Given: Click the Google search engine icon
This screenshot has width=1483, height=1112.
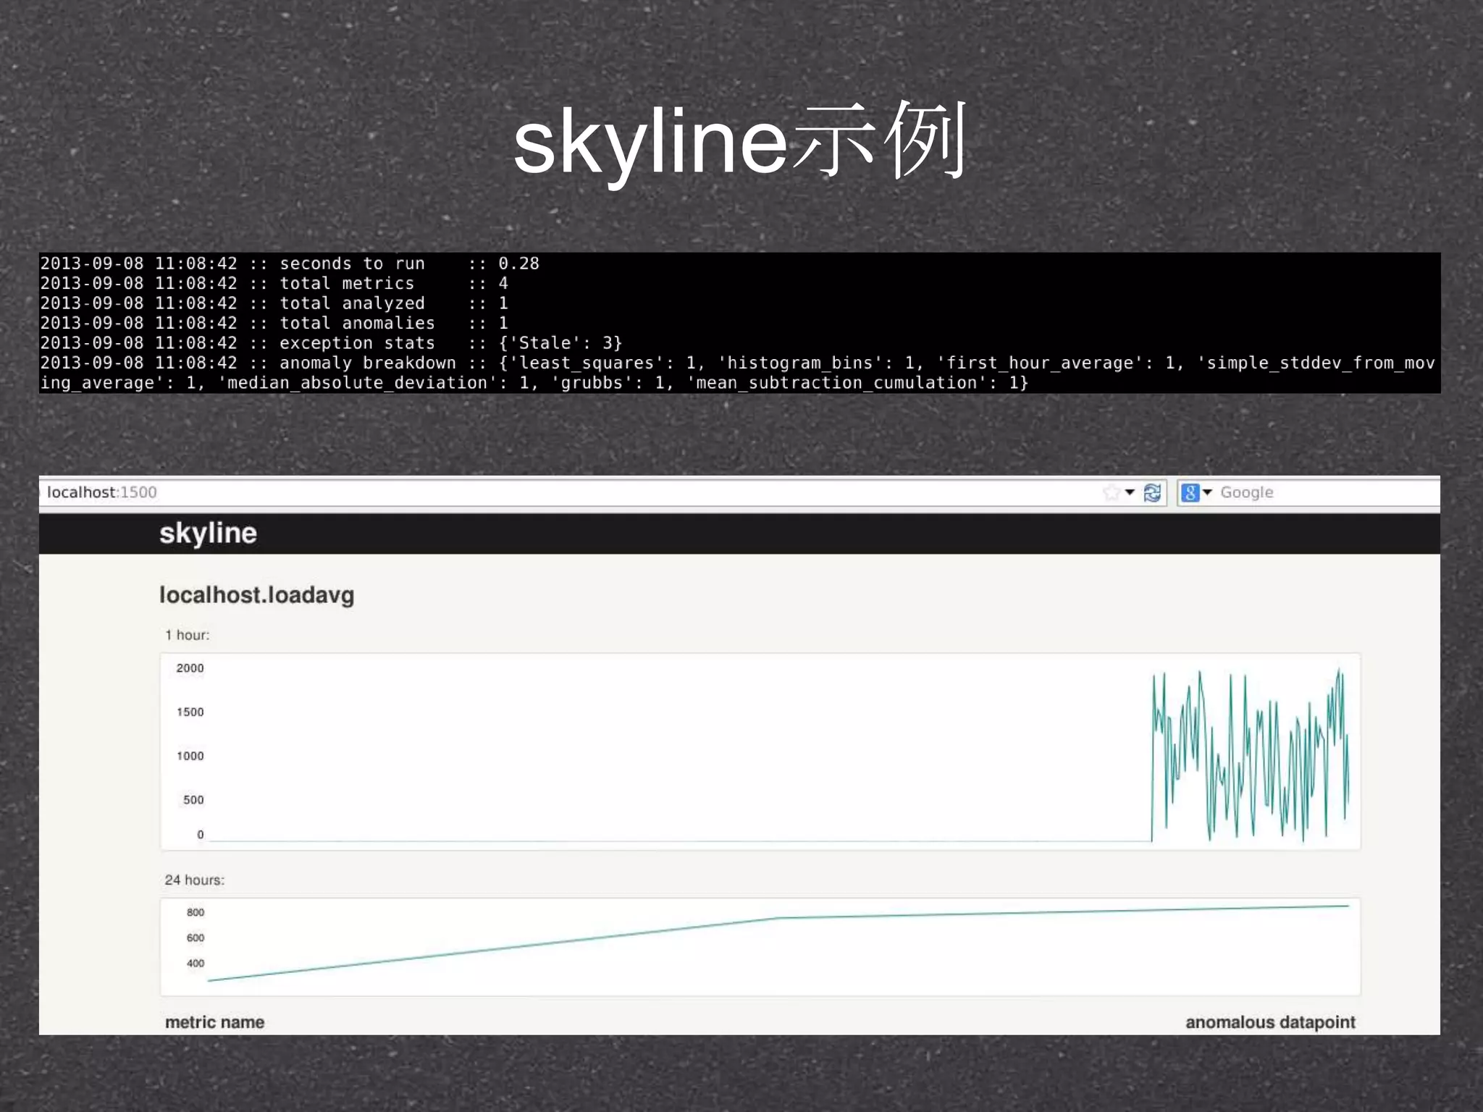Looking at the screenshot, I should pos(1190,493).
